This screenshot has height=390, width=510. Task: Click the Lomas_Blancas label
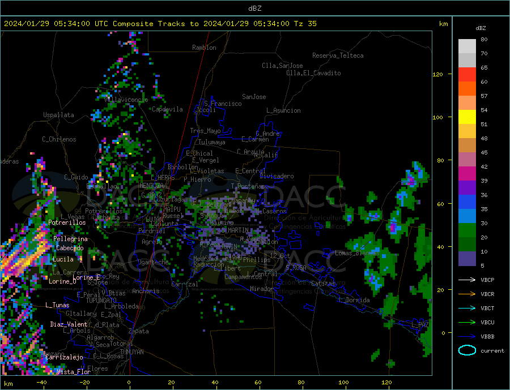point(357,253)
